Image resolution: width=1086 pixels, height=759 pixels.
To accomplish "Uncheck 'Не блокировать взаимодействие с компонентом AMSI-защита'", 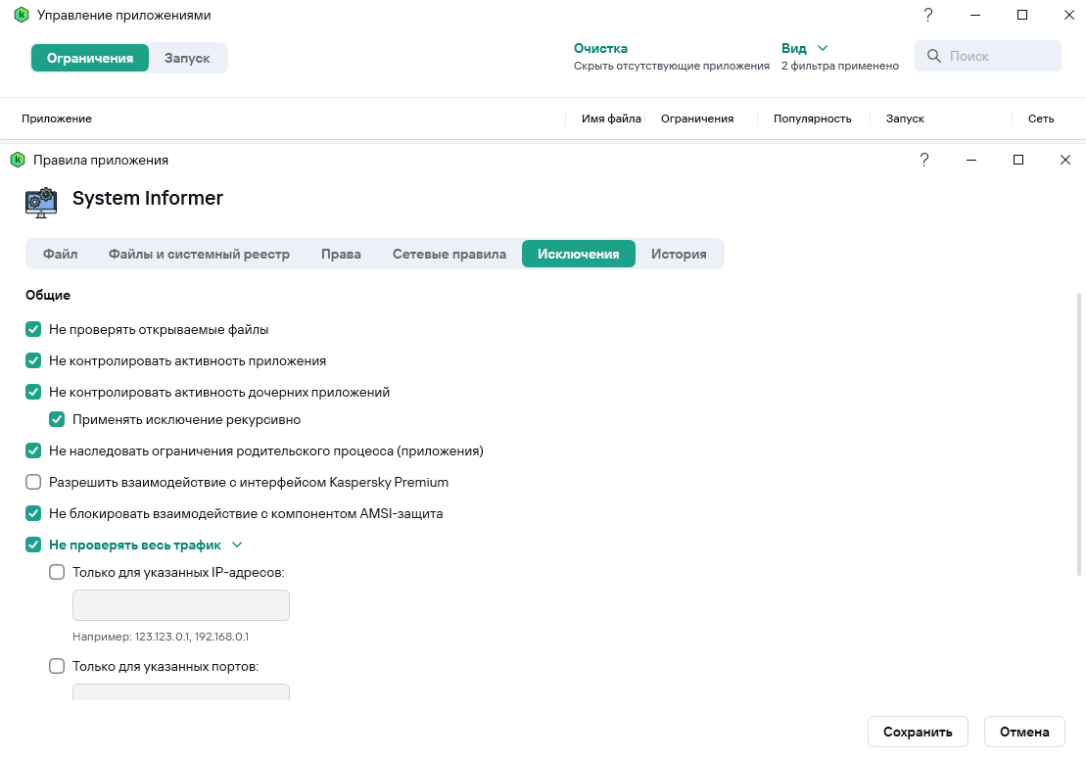I will 33,513.
